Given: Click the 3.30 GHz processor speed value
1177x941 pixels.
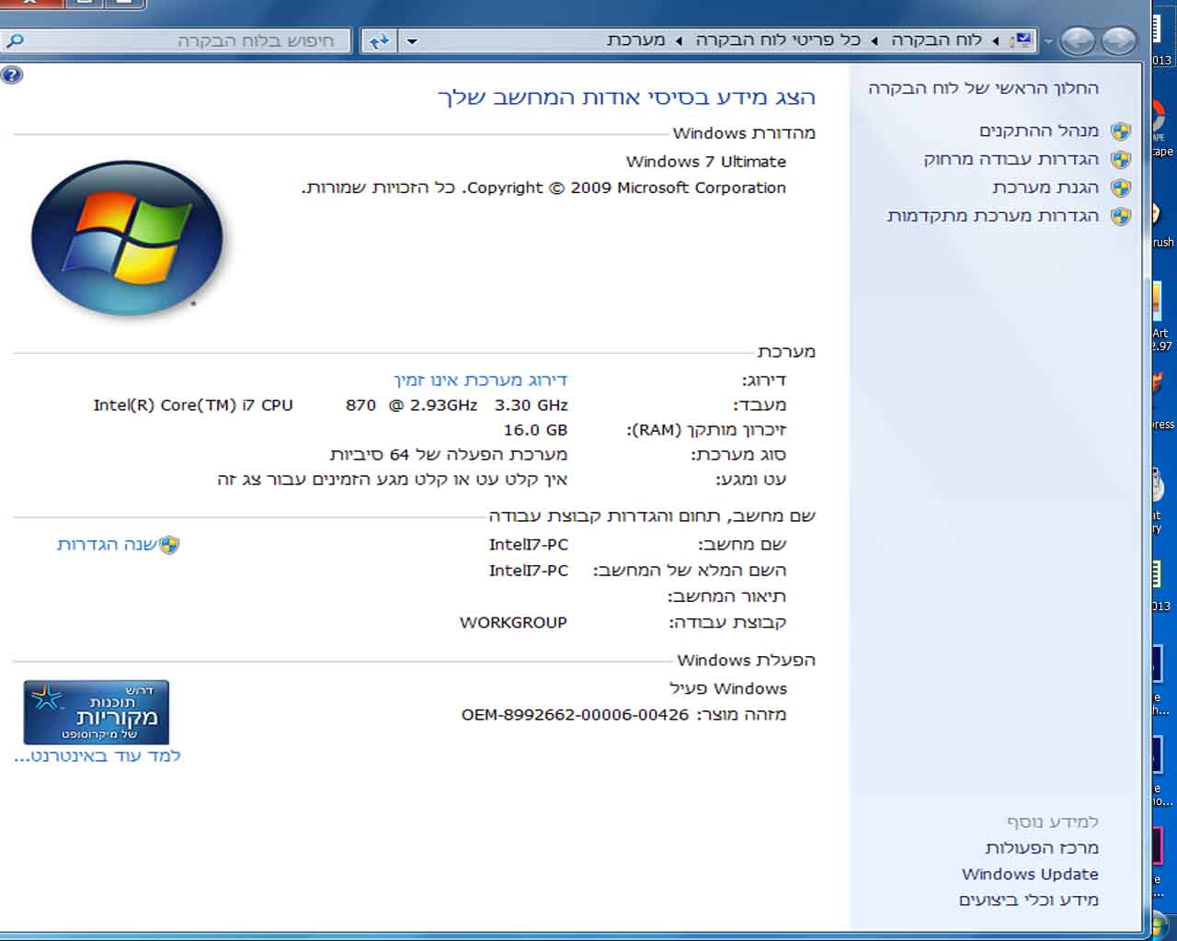Looking at the screenshot, I should [531, 405].
